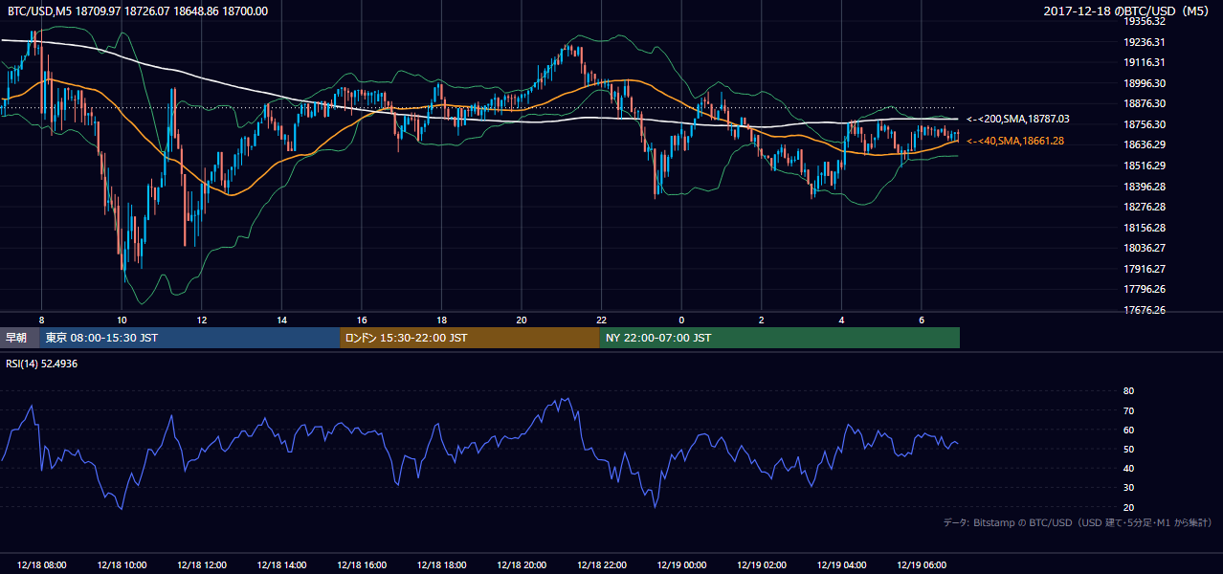Image resolution: width=1223 pixels, height=574 pixels.
Task: Click the NY 22:00-07:00 JST session bar
Action: click(780, 338)
